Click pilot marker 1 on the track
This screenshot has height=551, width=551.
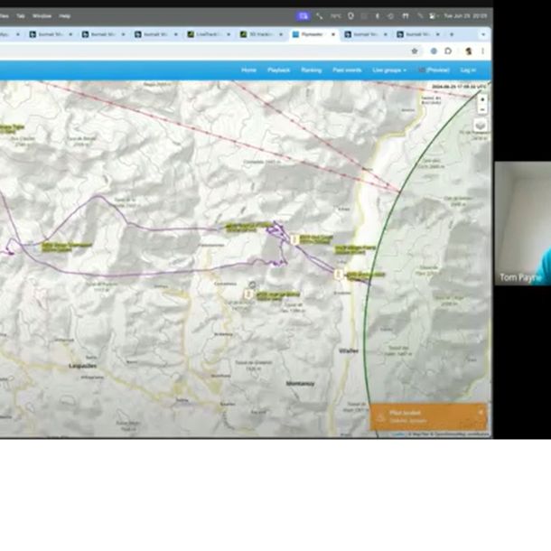[339, 274]
